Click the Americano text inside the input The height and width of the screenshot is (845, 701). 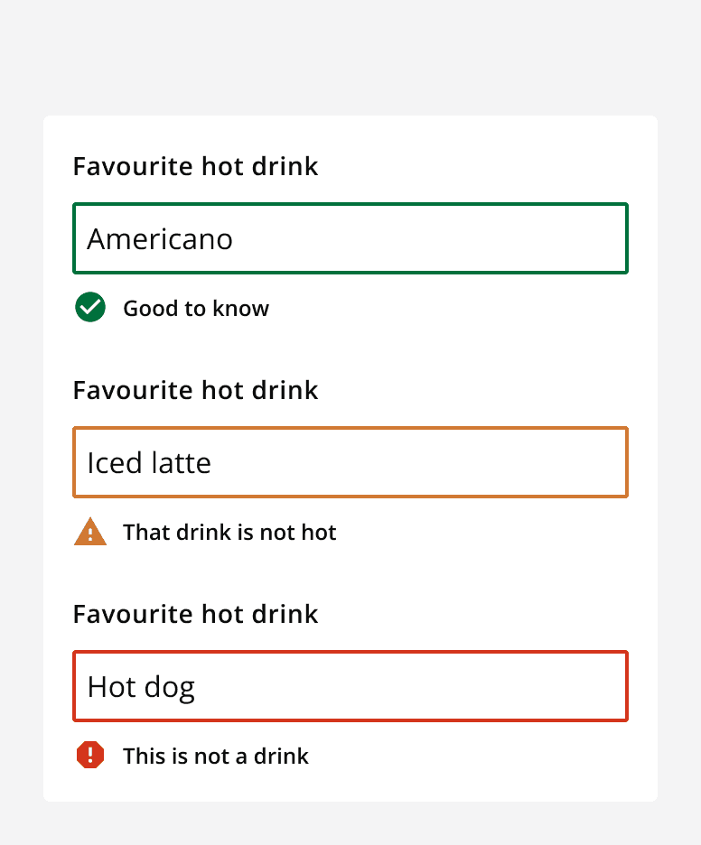click(159, 238)
